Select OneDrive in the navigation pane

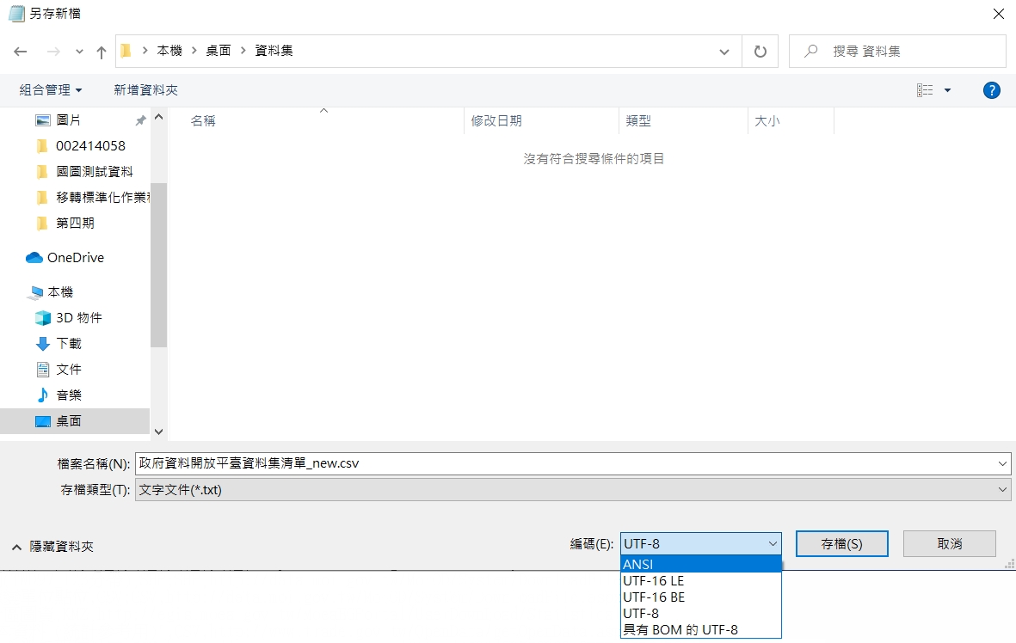coord(74,258)
